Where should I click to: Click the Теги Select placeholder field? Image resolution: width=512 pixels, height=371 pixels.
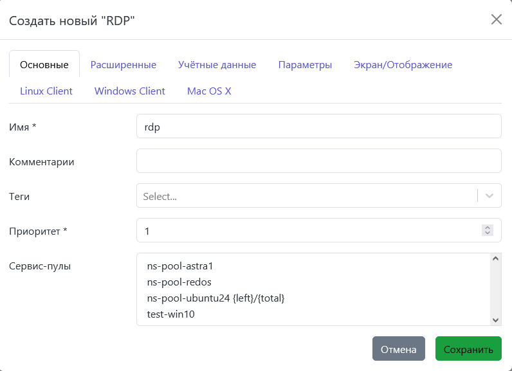click(x=306, y=196)
